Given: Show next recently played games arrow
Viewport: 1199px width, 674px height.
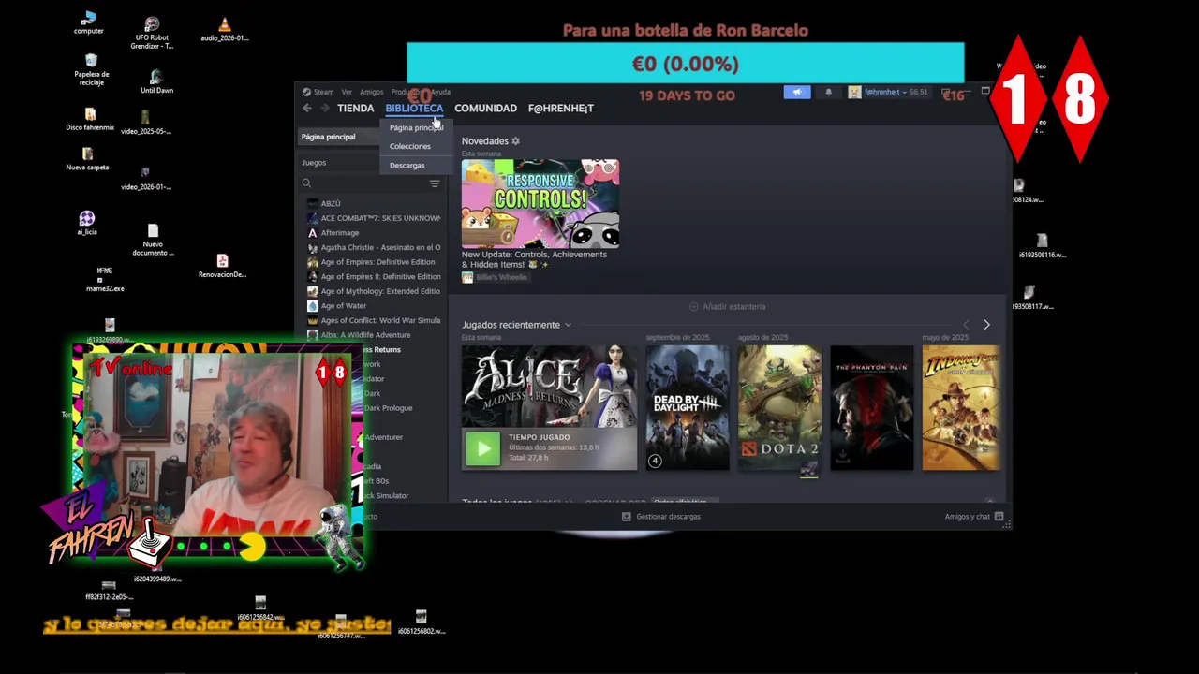Looking at the screenshot, I should [x=986, y=325].
